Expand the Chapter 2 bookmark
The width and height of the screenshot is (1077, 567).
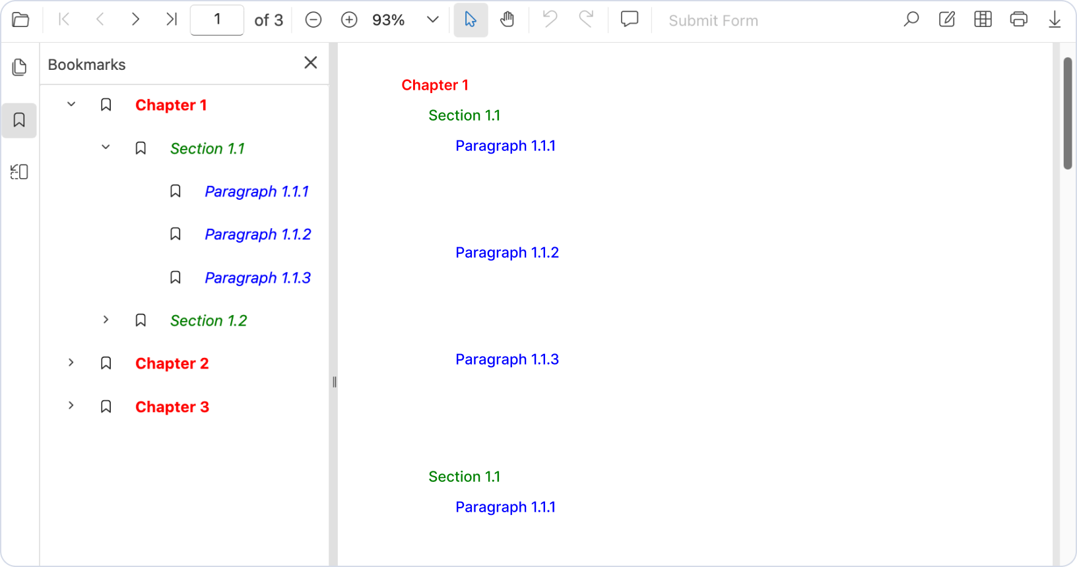coord(71,363)
